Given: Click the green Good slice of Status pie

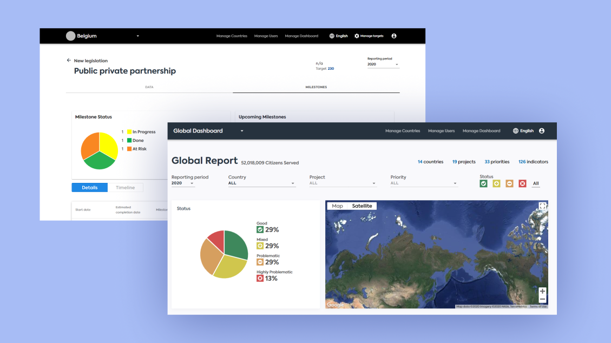Looking at the screenshot, I should coord(237,246).
